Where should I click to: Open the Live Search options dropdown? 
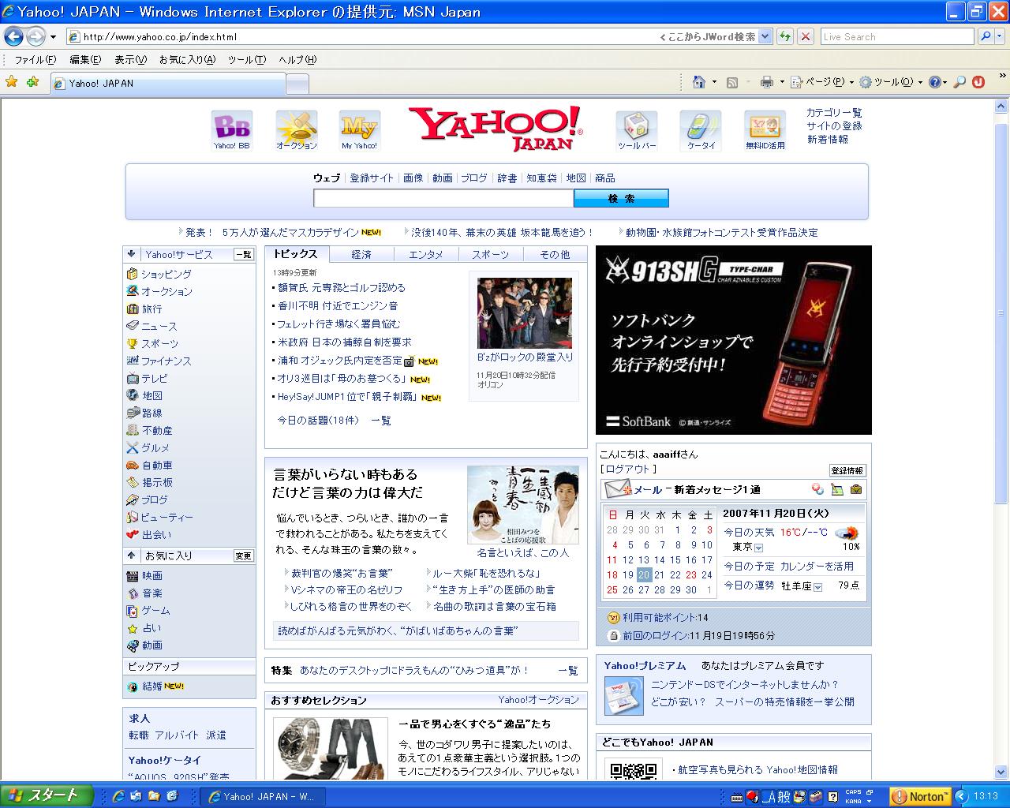point(1001,36)
